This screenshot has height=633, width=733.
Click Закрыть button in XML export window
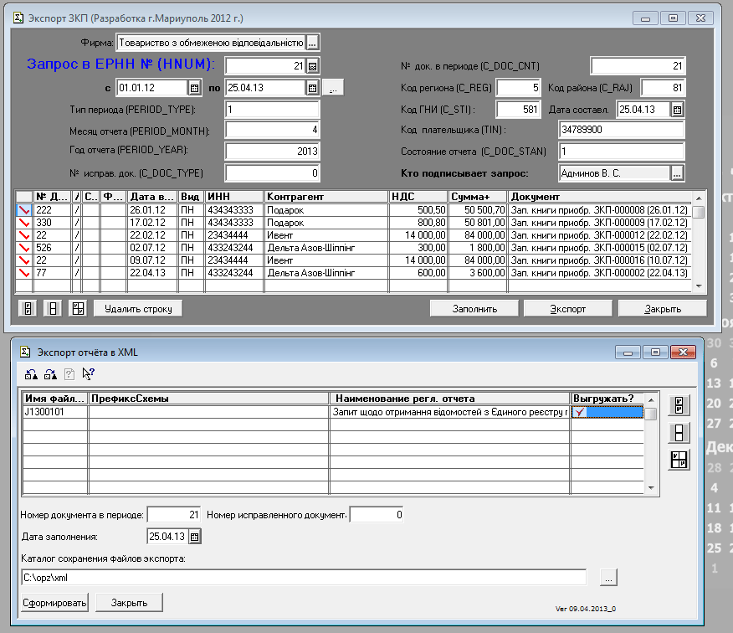coord(129,603)
